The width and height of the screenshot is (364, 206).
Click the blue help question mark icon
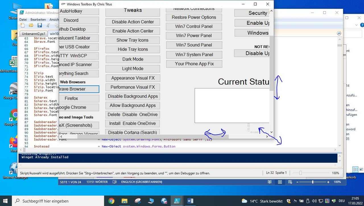pyautogui.click(x=361, y=25)
